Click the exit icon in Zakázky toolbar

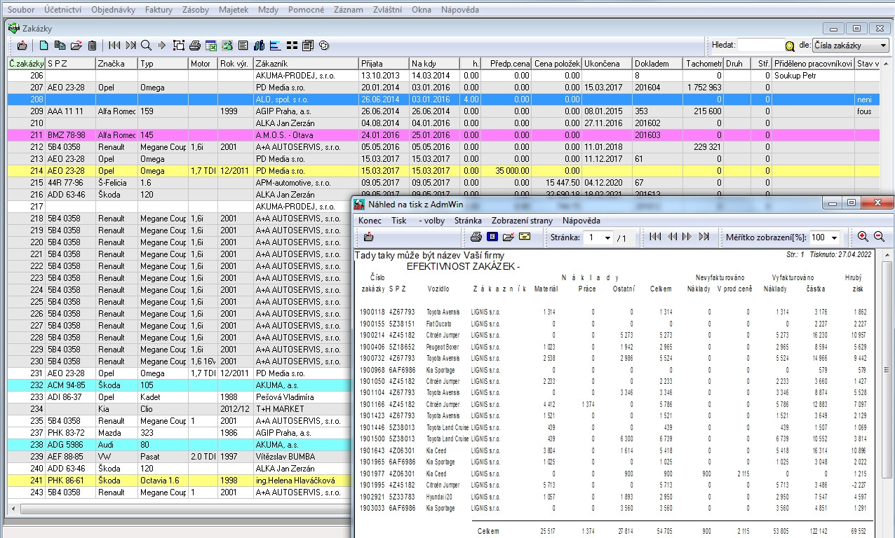point(22,46)
